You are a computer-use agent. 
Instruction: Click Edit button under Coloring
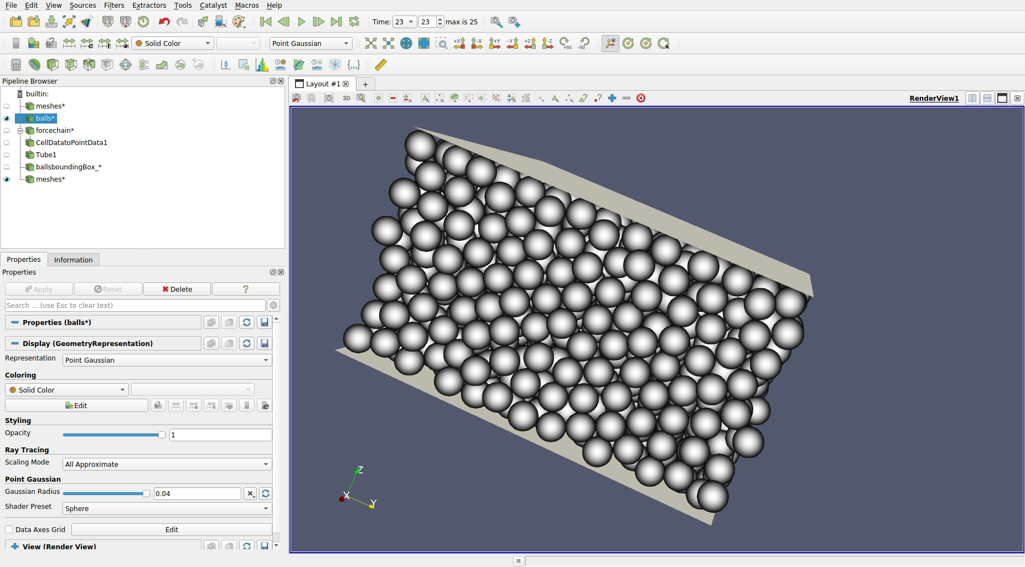[x=76, y=405]
